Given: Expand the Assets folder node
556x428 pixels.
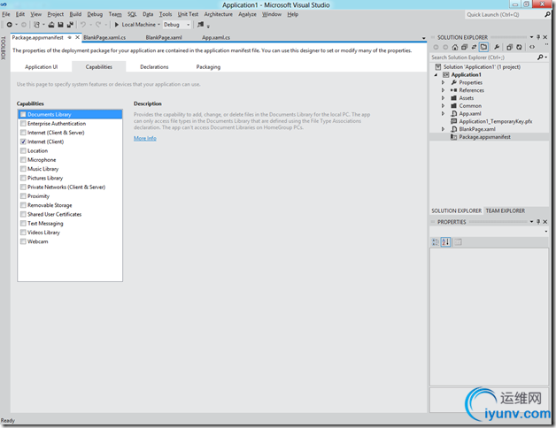Looking at the screenshot, I should click(443, 98).
